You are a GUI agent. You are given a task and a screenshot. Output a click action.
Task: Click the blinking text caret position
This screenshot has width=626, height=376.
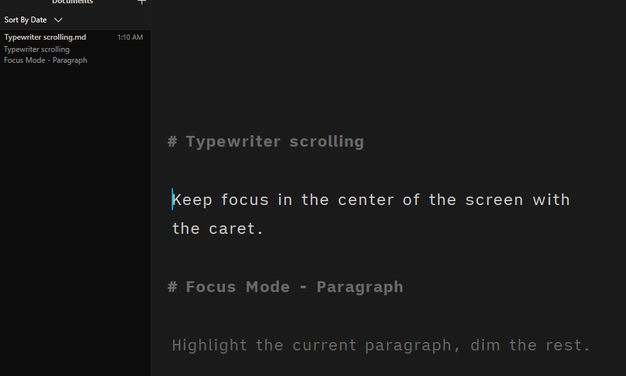(172, 199)
